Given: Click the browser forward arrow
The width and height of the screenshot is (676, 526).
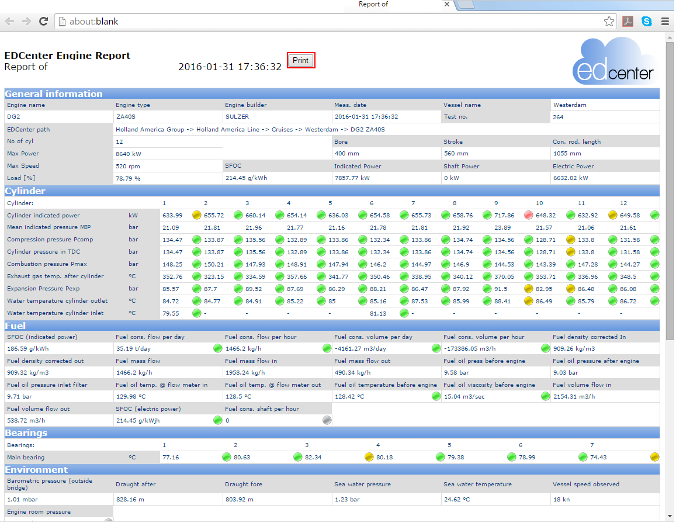Looking at the screenshot, I should coord(26,22).
